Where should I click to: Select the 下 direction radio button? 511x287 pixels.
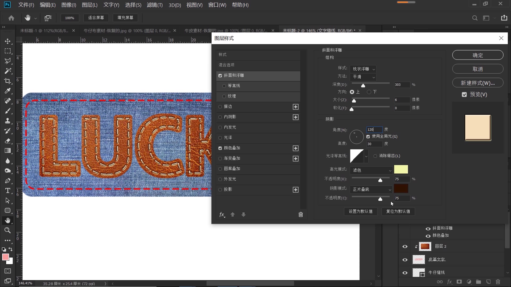pos(369,92)
